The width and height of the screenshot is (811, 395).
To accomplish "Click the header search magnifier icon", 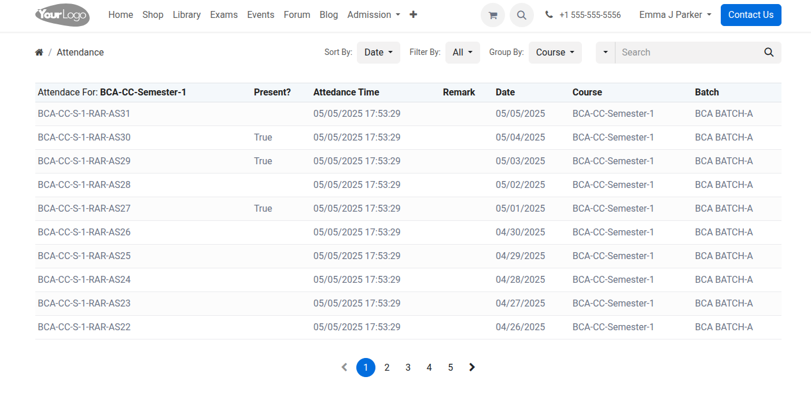I will [522, 15].
